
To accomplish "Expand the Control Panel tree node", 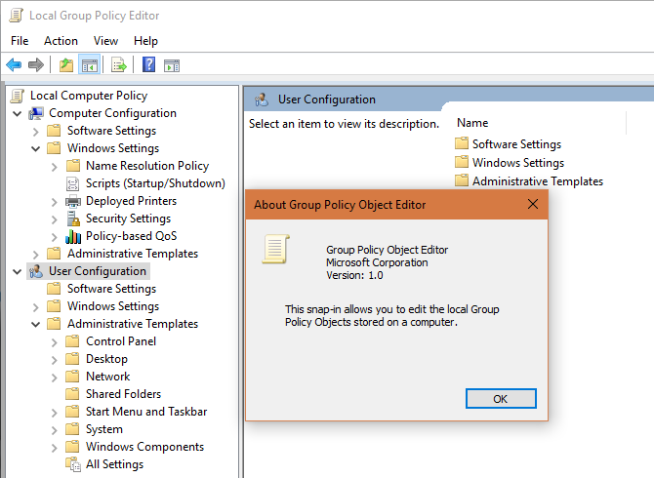I will (x=55, y=341).
